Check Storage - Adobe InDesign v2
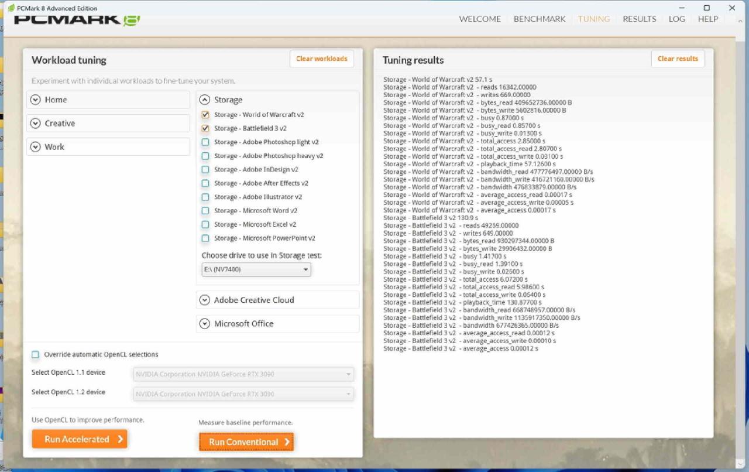Image resolution: width=749 pixels, height=472 pixels. 205,169
